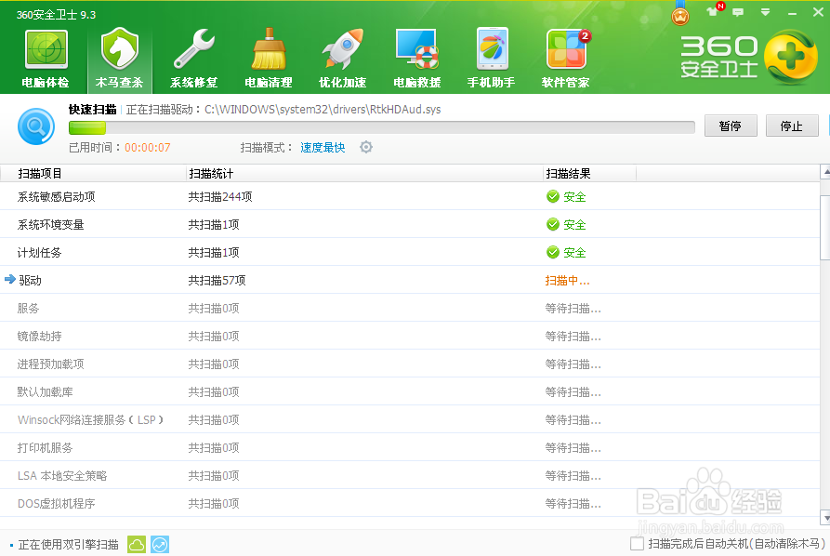Open the 电脑体检 panel

(46, 56)
